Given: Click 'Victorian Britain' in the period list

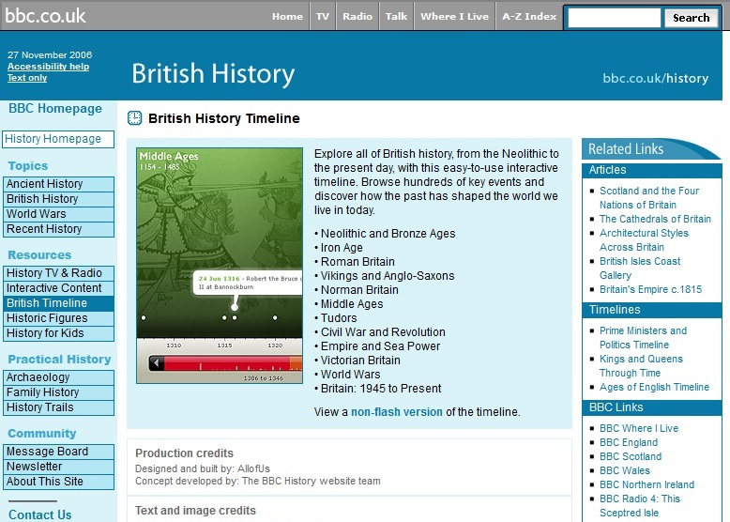Looking at the screenshot, I should click(x=360, y=361).
